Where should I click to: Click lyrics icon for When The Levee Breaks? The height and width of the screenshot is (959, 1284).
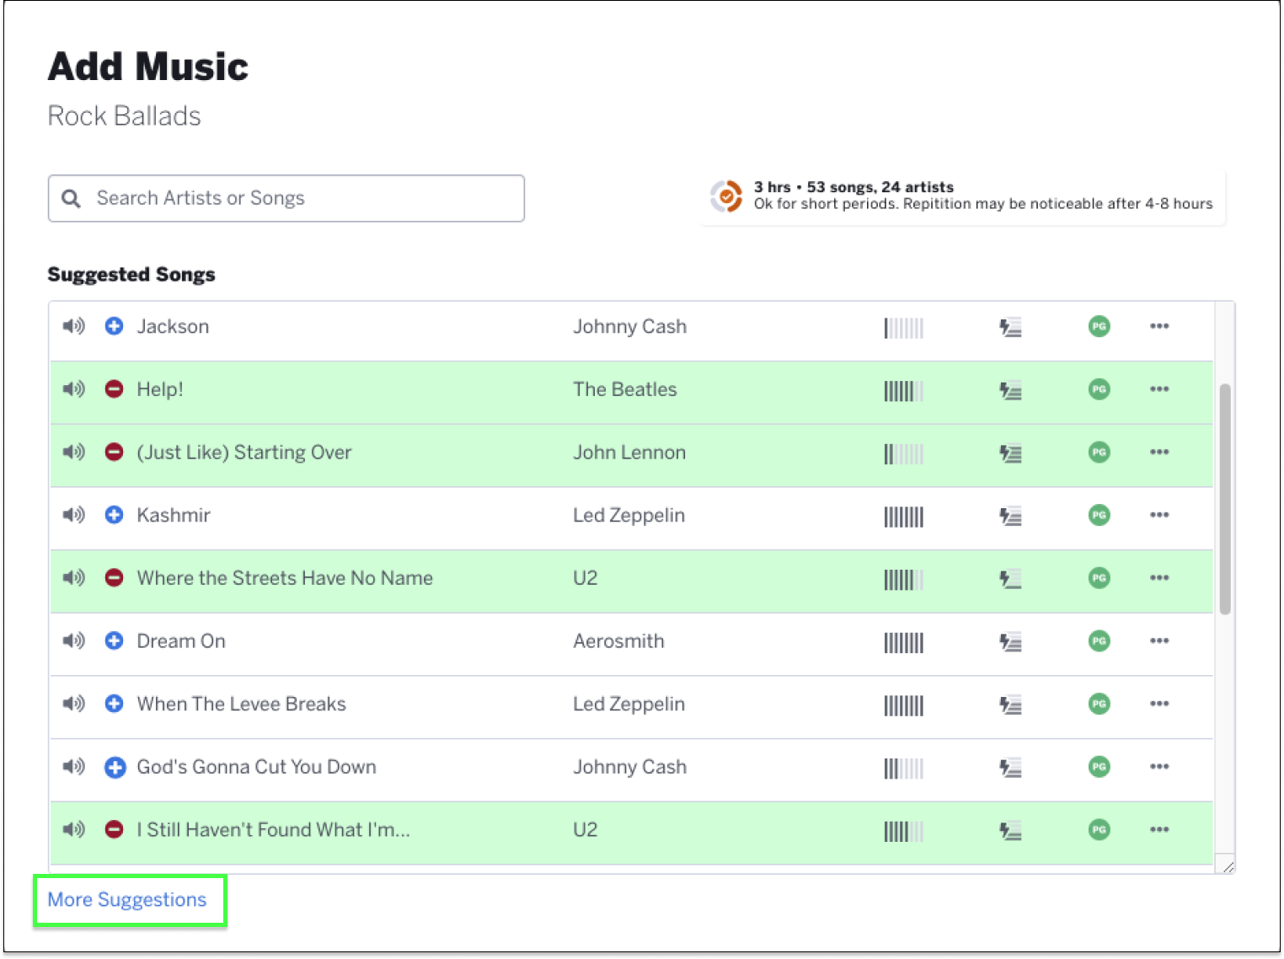1010,705
